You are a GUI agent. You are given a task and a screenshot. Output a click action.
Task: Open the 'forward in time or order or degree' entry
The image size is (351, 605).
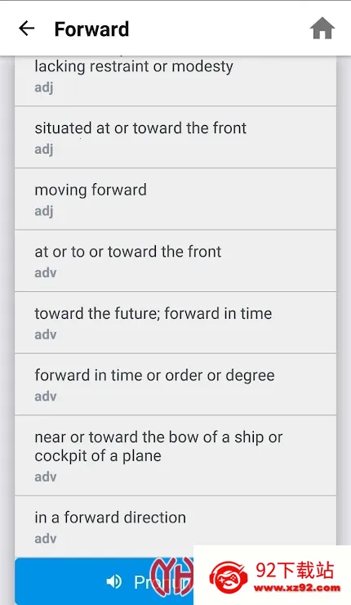point(175,384)
